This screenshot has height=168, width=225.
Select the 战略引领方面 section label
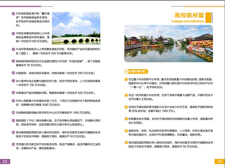coord(136,71)
